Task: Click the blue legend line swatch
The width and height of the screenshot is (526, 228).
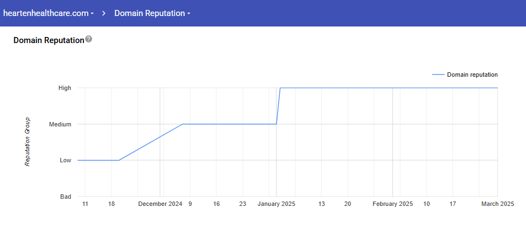Action: coord(438,75)
